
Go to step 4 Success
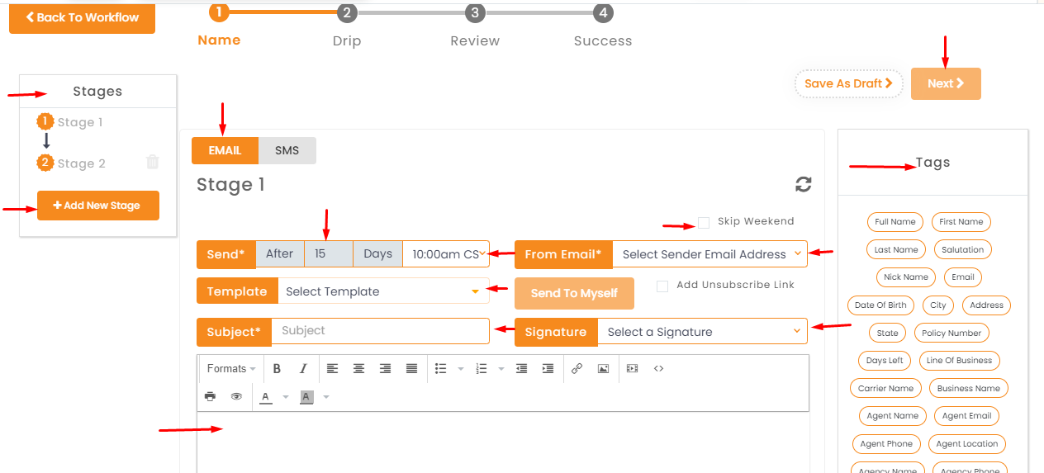click(604, 12)
